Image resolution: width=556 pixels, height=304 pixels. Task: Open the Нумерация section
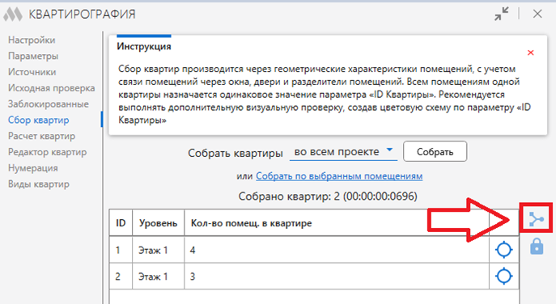tap(33, 168)
